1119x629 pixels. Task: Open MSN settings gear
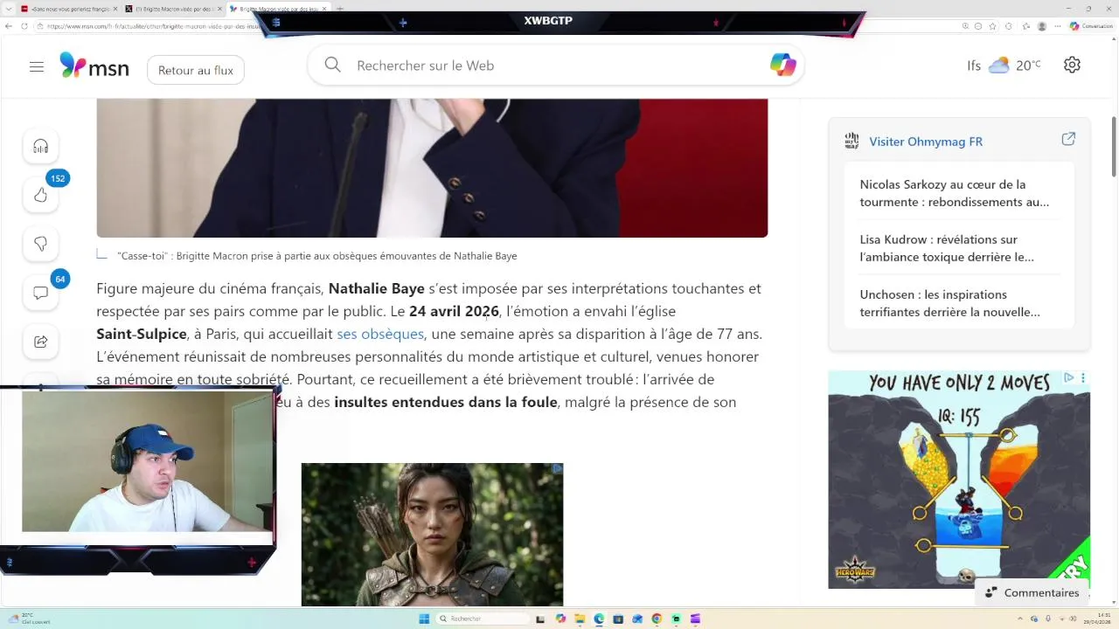tap(1072, 65)
